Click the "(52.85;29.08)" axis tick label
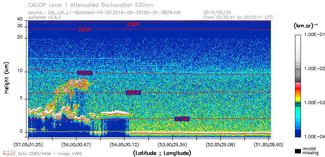The width and height of the screenshot is (325, 157). 220,144
